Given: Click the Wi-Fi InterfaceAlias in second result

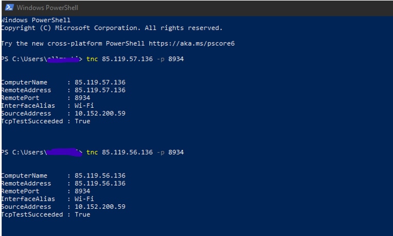Looking at the screenshot, I should click(x=84, y=199).
